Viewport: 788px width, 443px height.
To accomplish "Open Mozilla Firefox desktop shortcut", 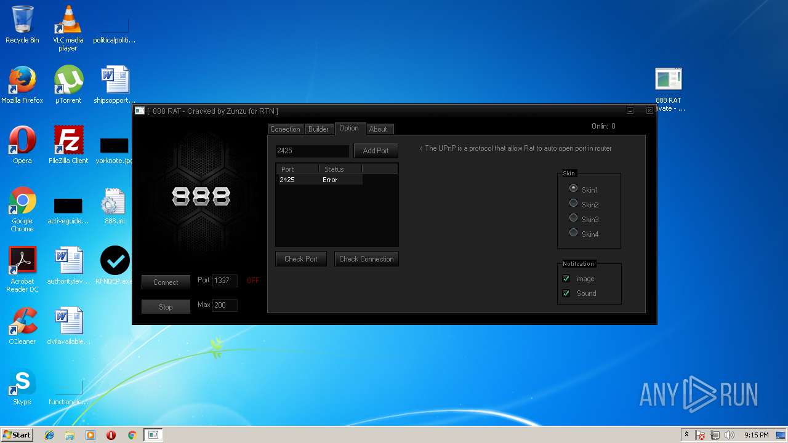I will coord(22,85).
